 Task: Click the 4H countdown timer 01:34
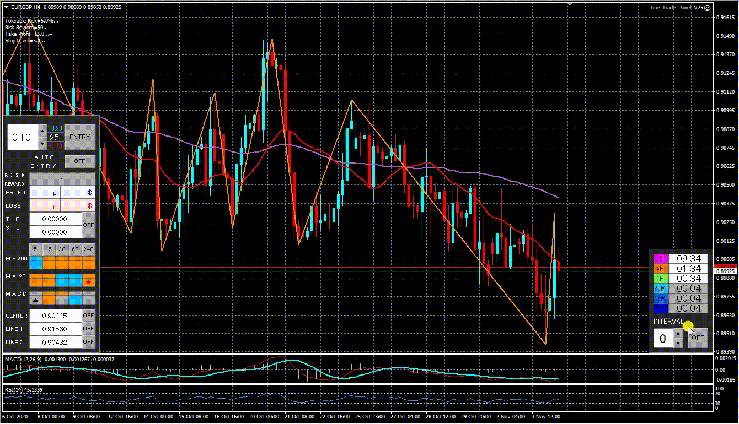point(688,269)
